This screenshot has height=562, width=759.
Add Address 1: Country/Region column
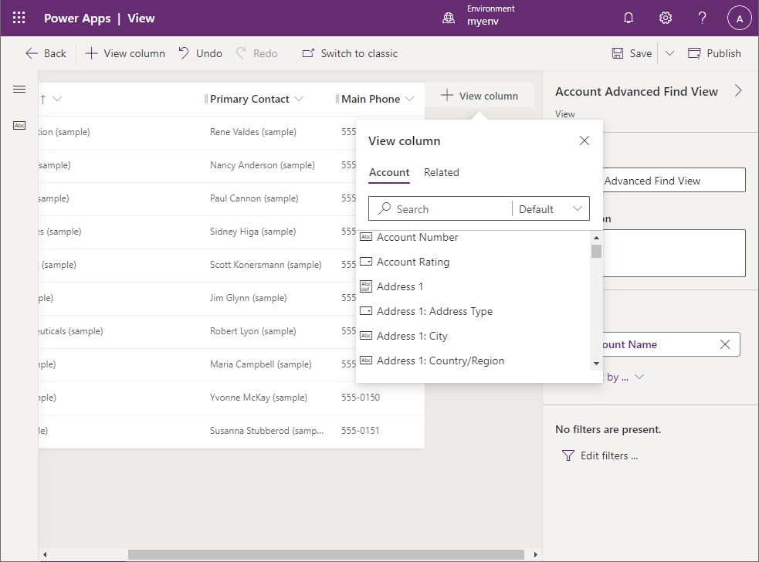click(x=440, y=361)
